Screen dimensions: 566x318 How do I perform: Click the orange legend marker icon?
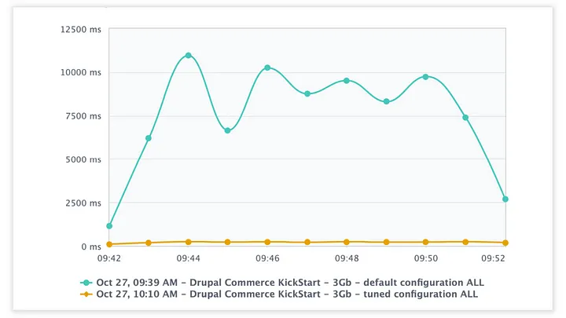coord(86,294)
